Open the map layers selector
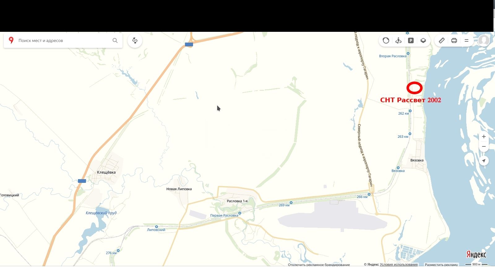This screenshot has width=495, height=278. pos(423,40)
